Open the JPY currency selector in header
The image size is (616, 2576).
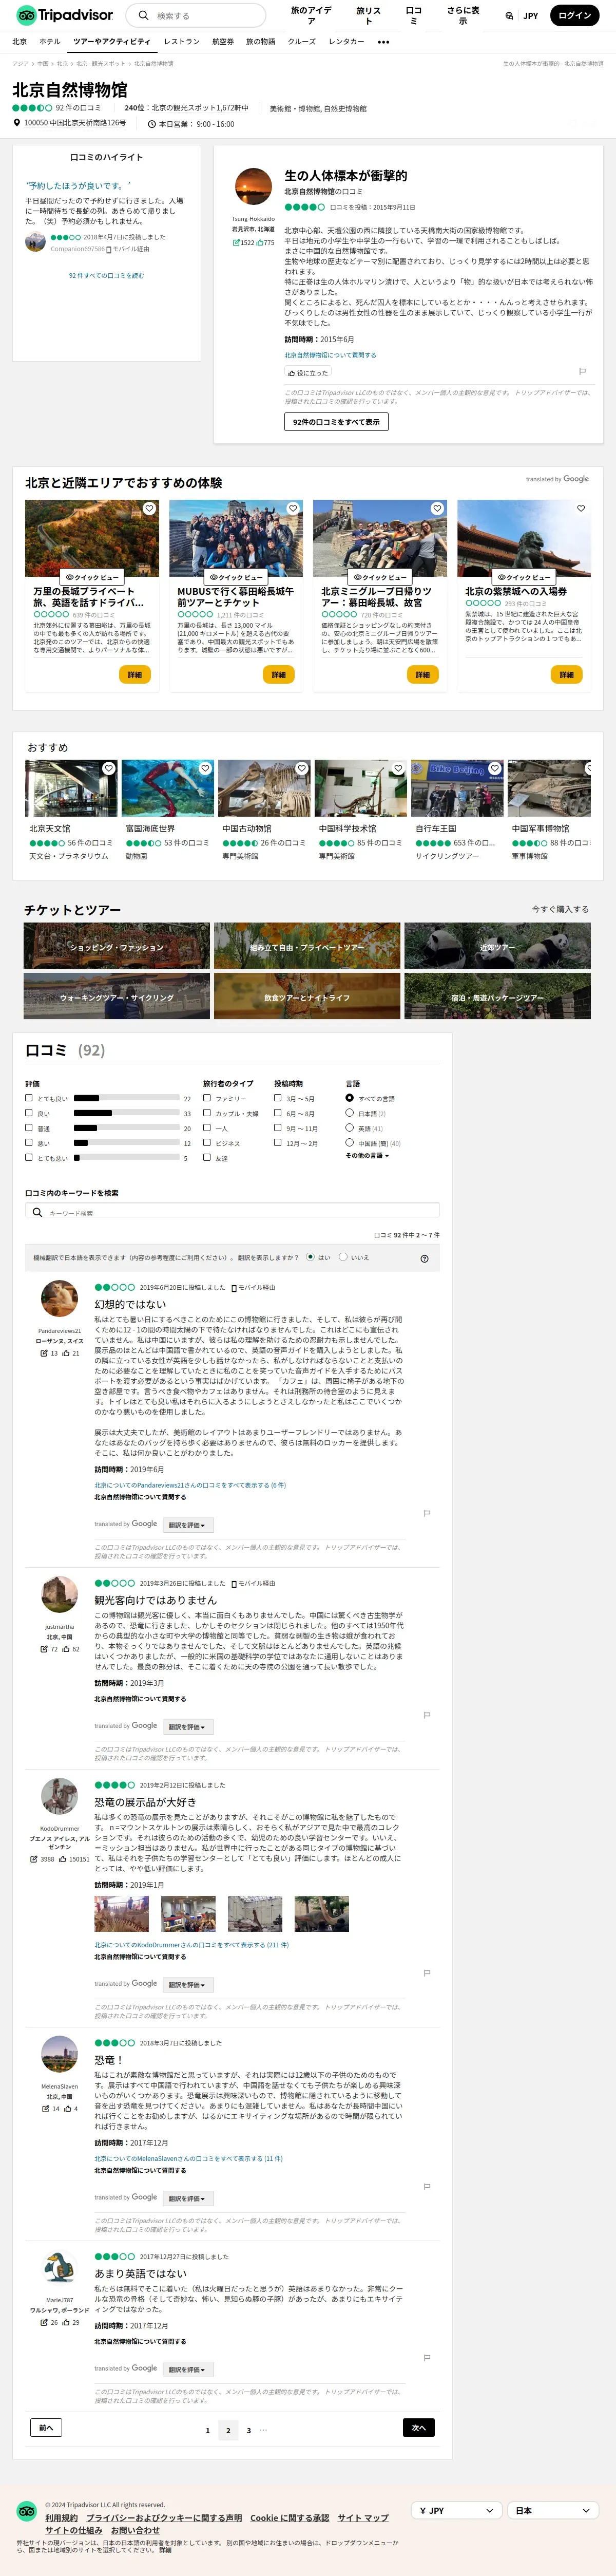[522, 16]
